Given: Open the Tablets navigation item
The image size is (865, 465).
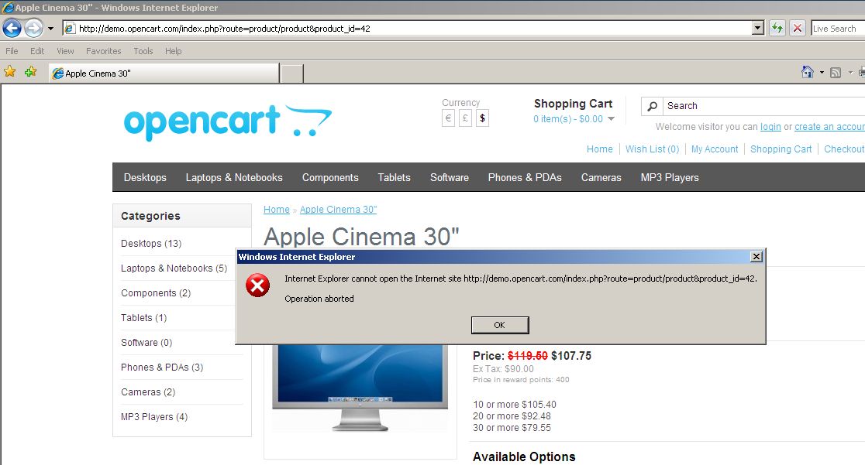Looking at the screenshot, I should click(394, 177).
